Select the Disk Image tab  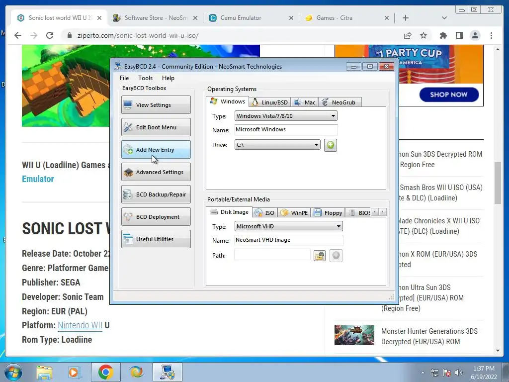(229, 212)
